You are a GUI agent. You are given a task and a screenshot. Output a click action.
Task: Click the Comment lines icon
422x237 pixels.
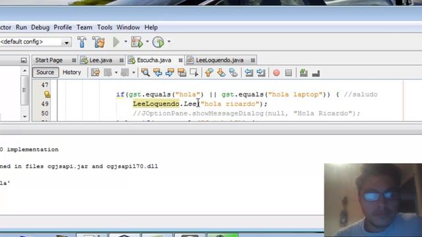(x=303, y=72)
